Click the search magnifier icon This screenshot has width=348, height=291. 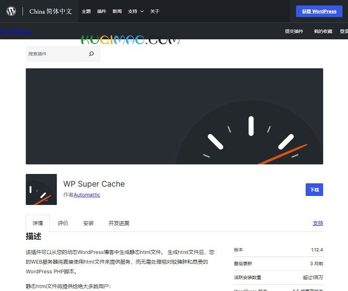[91, 54]
